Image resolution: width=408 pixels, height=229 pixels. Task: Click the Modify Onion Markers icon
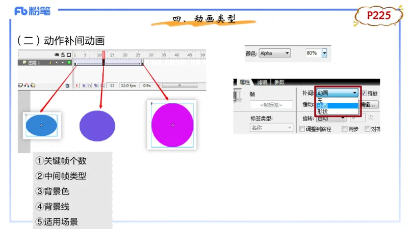pyautogui.click(x=102, y=85)
